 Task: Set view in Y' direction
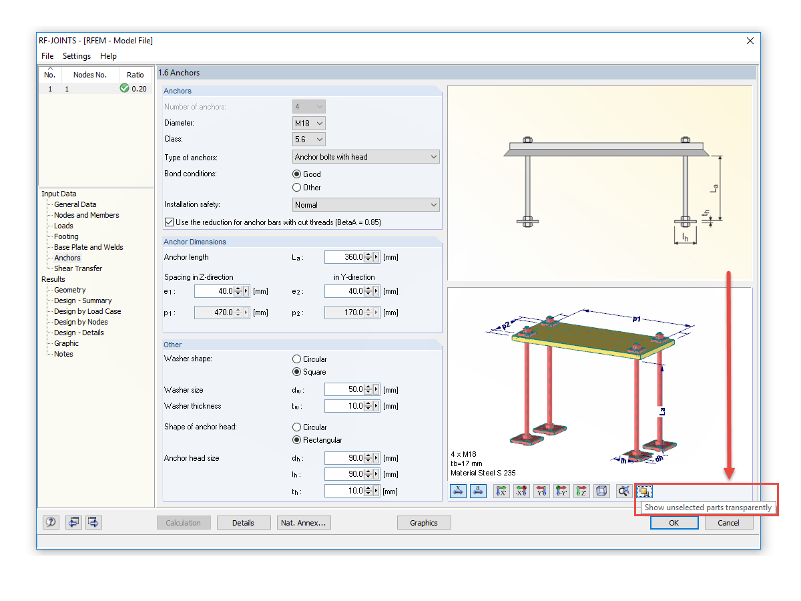point(541,491)
